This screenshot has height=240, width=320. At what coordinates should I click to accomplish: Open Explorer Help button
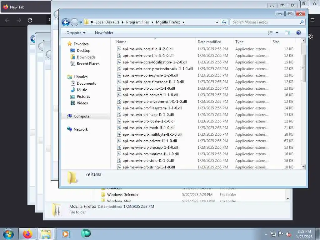(x=298, y=32)
